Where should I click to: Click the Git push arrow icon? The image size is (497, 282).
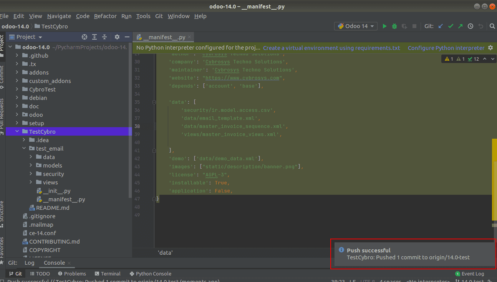(460, 26)
